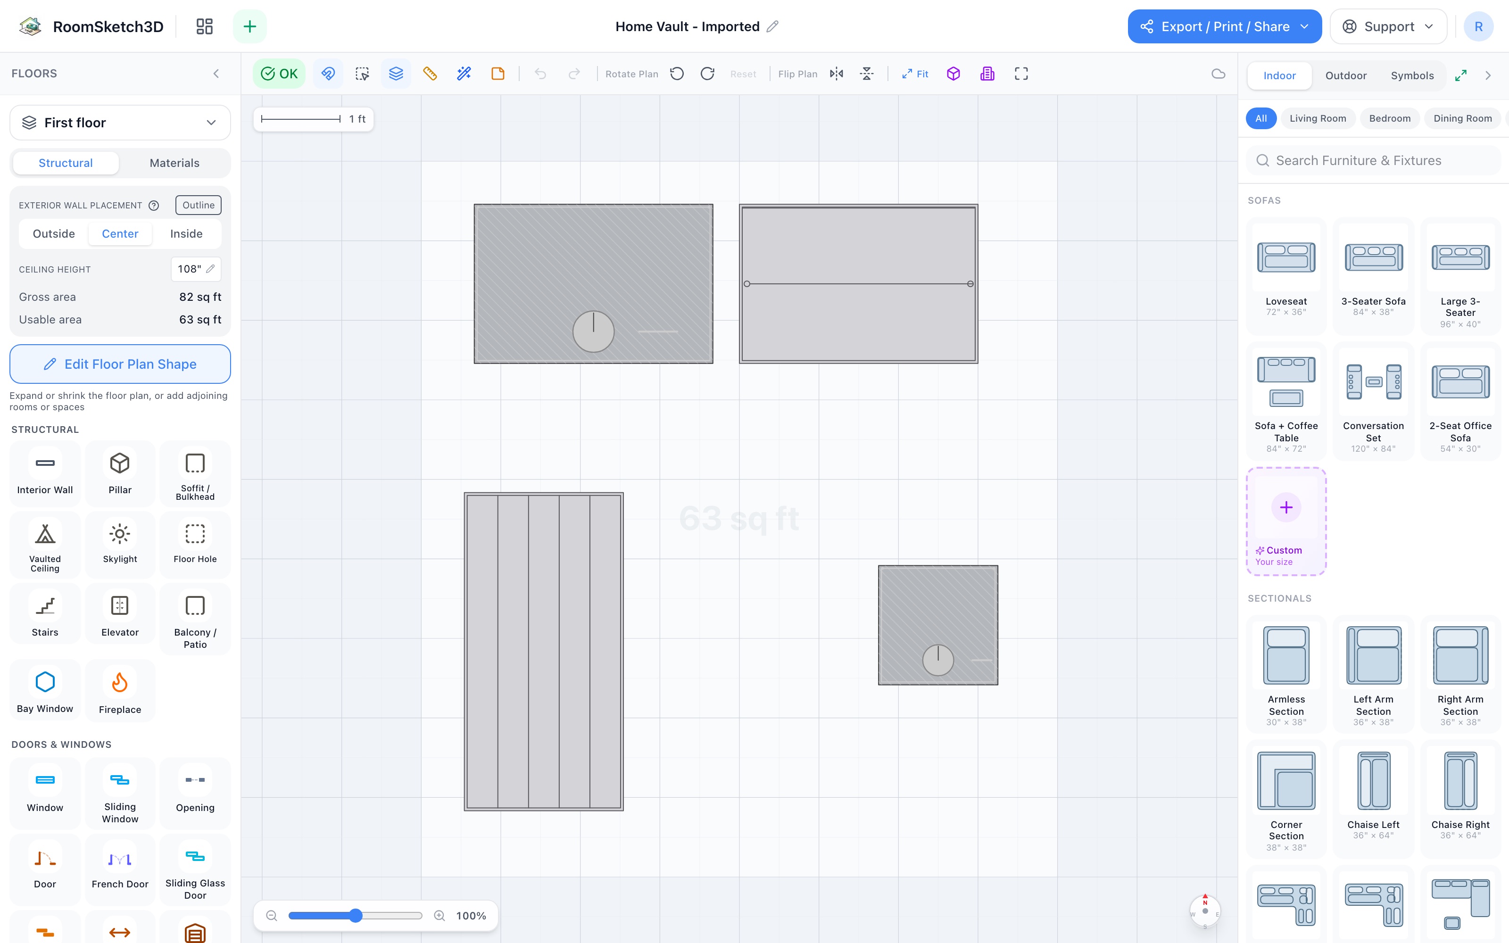Rotate plan counterclockwise
Image resolution: width=1509 pixels, height=943 pixels.
click(677, 74)
